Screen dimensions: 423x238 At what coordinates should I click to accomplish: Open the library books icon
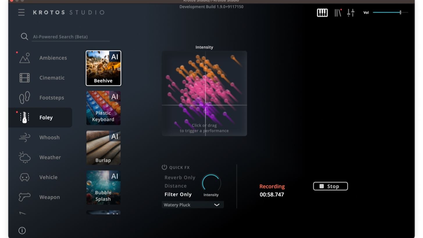coord(338,12)
